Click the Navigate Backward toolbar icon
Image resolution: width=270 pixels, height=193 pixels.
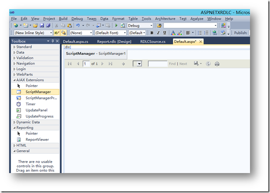[x=99, y=26]
